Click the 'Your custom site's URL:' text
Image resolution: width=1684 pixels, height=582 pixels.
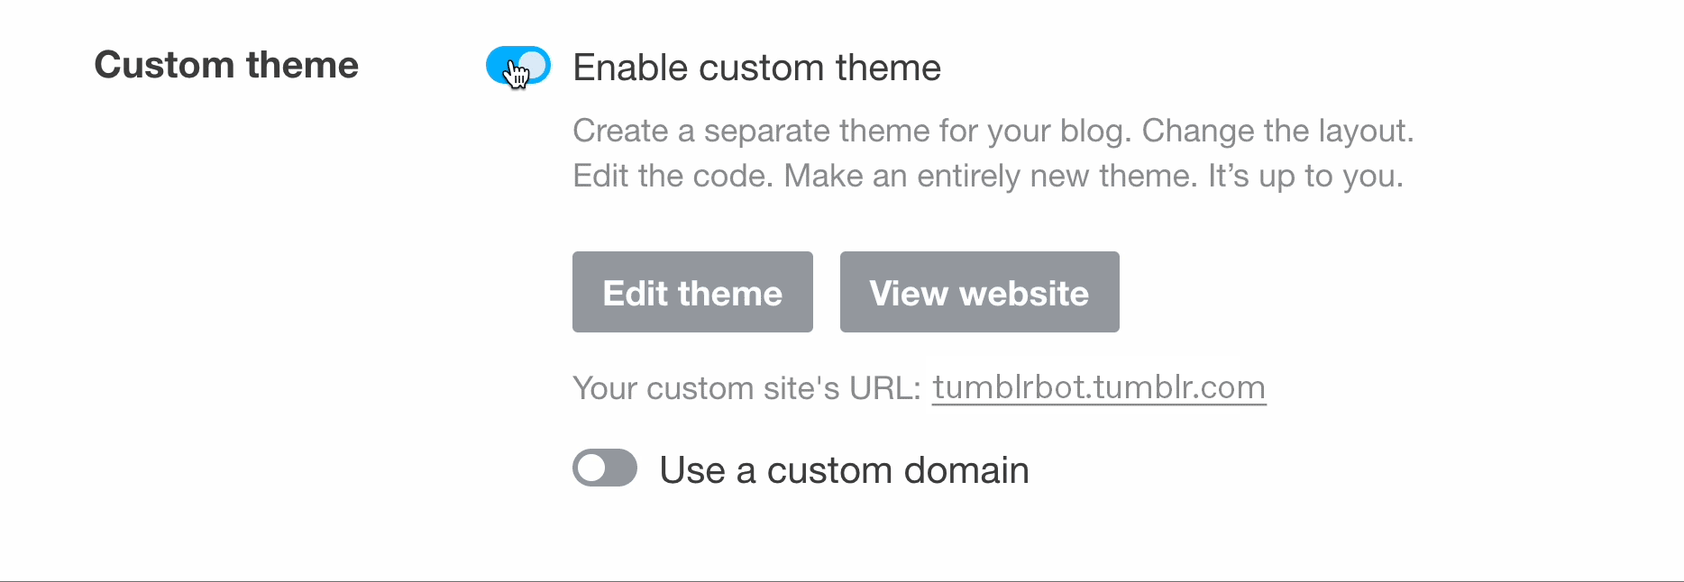(746, 388)
